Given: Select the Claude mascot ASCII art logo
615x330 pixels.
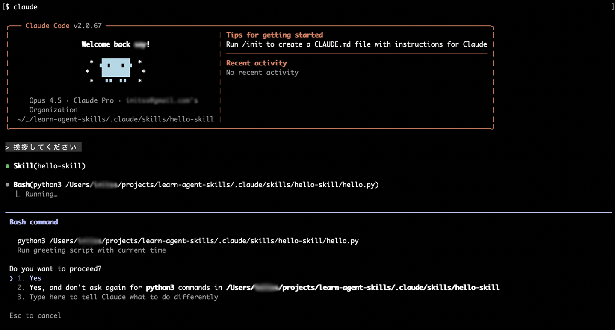Looking at the screenshot, I should (x=115, y=70).
